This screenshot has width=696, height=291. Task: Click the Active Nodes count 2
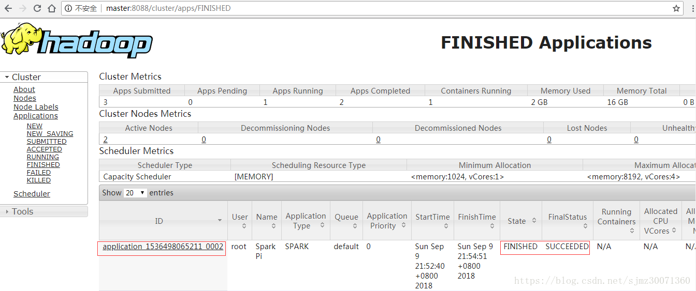click(x=106, y=140)
